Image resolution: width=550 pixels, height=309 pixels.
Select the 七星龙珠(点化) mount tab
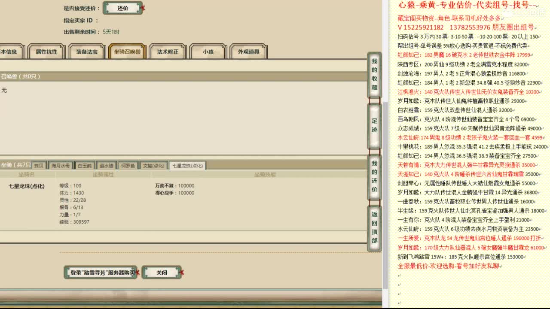pos(187,166)
